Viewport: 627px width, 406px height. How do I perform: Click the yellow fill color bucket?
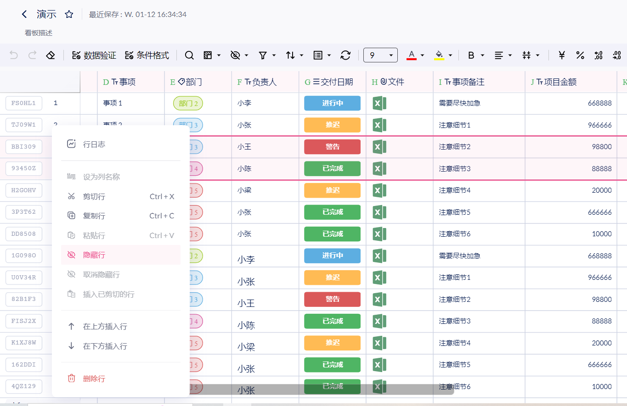pyautogui.click(x=439, y=55)
